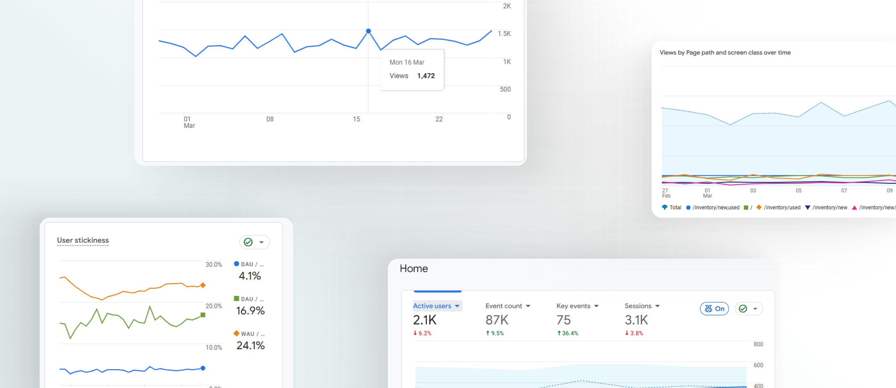Click the orange diamond /inventory/used legend icon

coord(759,207)
